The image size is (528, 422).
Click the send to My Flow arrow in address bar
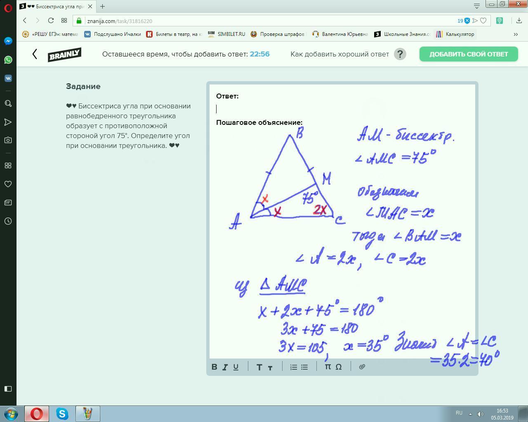[x=475, y=21]
